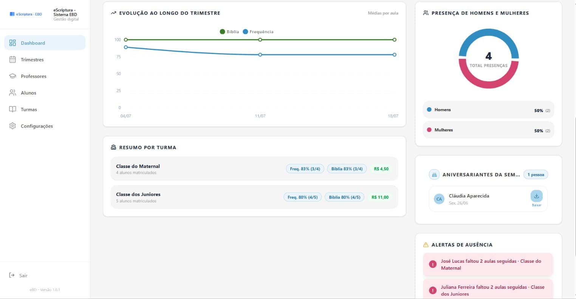
Task: Open the Turmas section
Action: click(x=45, y=109)
